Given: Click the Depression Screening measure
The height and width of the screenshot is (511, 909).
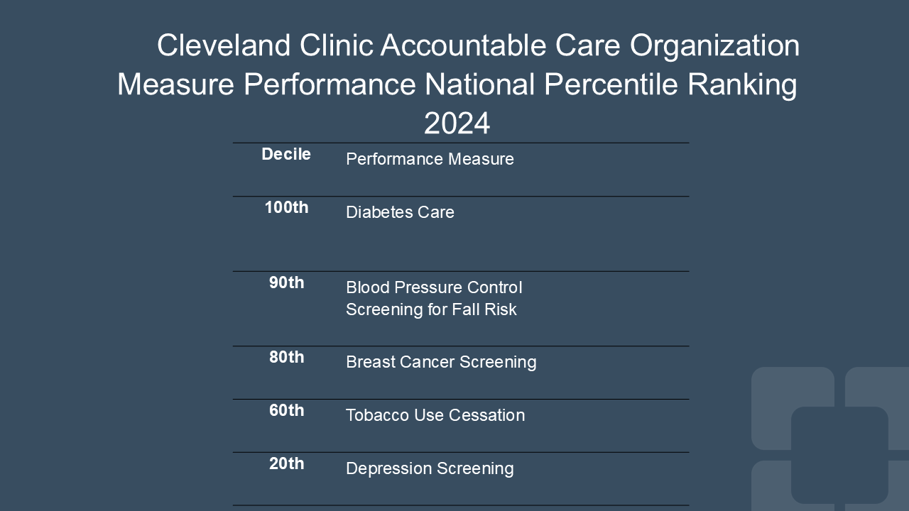Looking at the screenshot, I should [430, 468].
